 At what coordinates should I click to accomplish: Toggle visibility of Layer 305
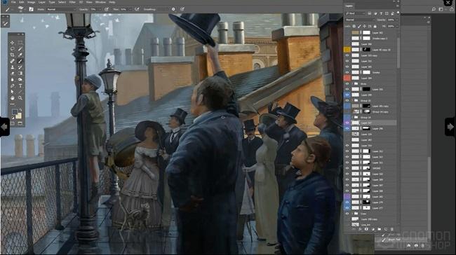point(347,67)
